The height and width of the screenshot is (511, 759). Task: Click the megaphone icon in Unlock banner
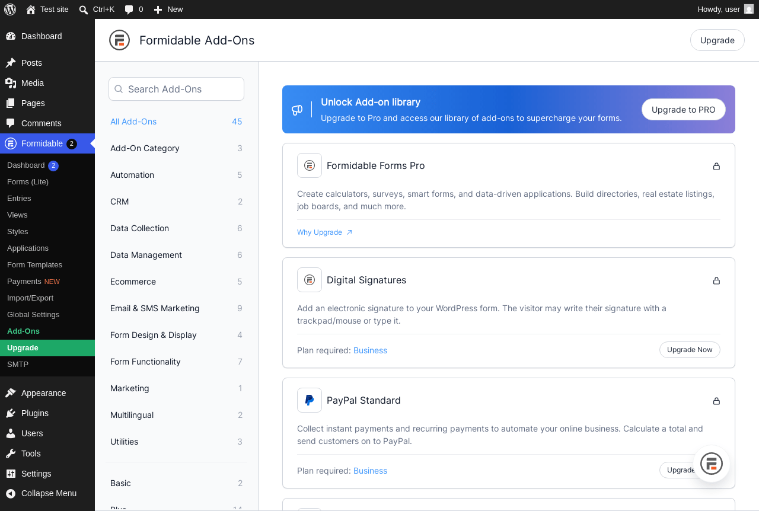[297, 110]
